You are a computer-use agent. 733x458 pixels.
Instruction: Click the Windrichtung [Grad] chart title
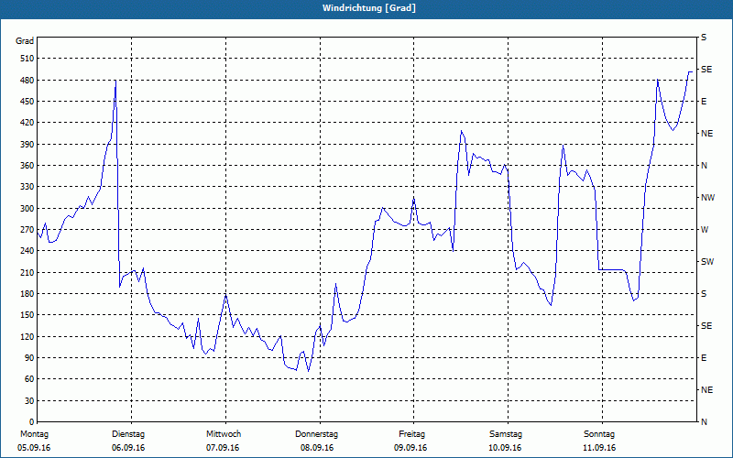(369, 8)
